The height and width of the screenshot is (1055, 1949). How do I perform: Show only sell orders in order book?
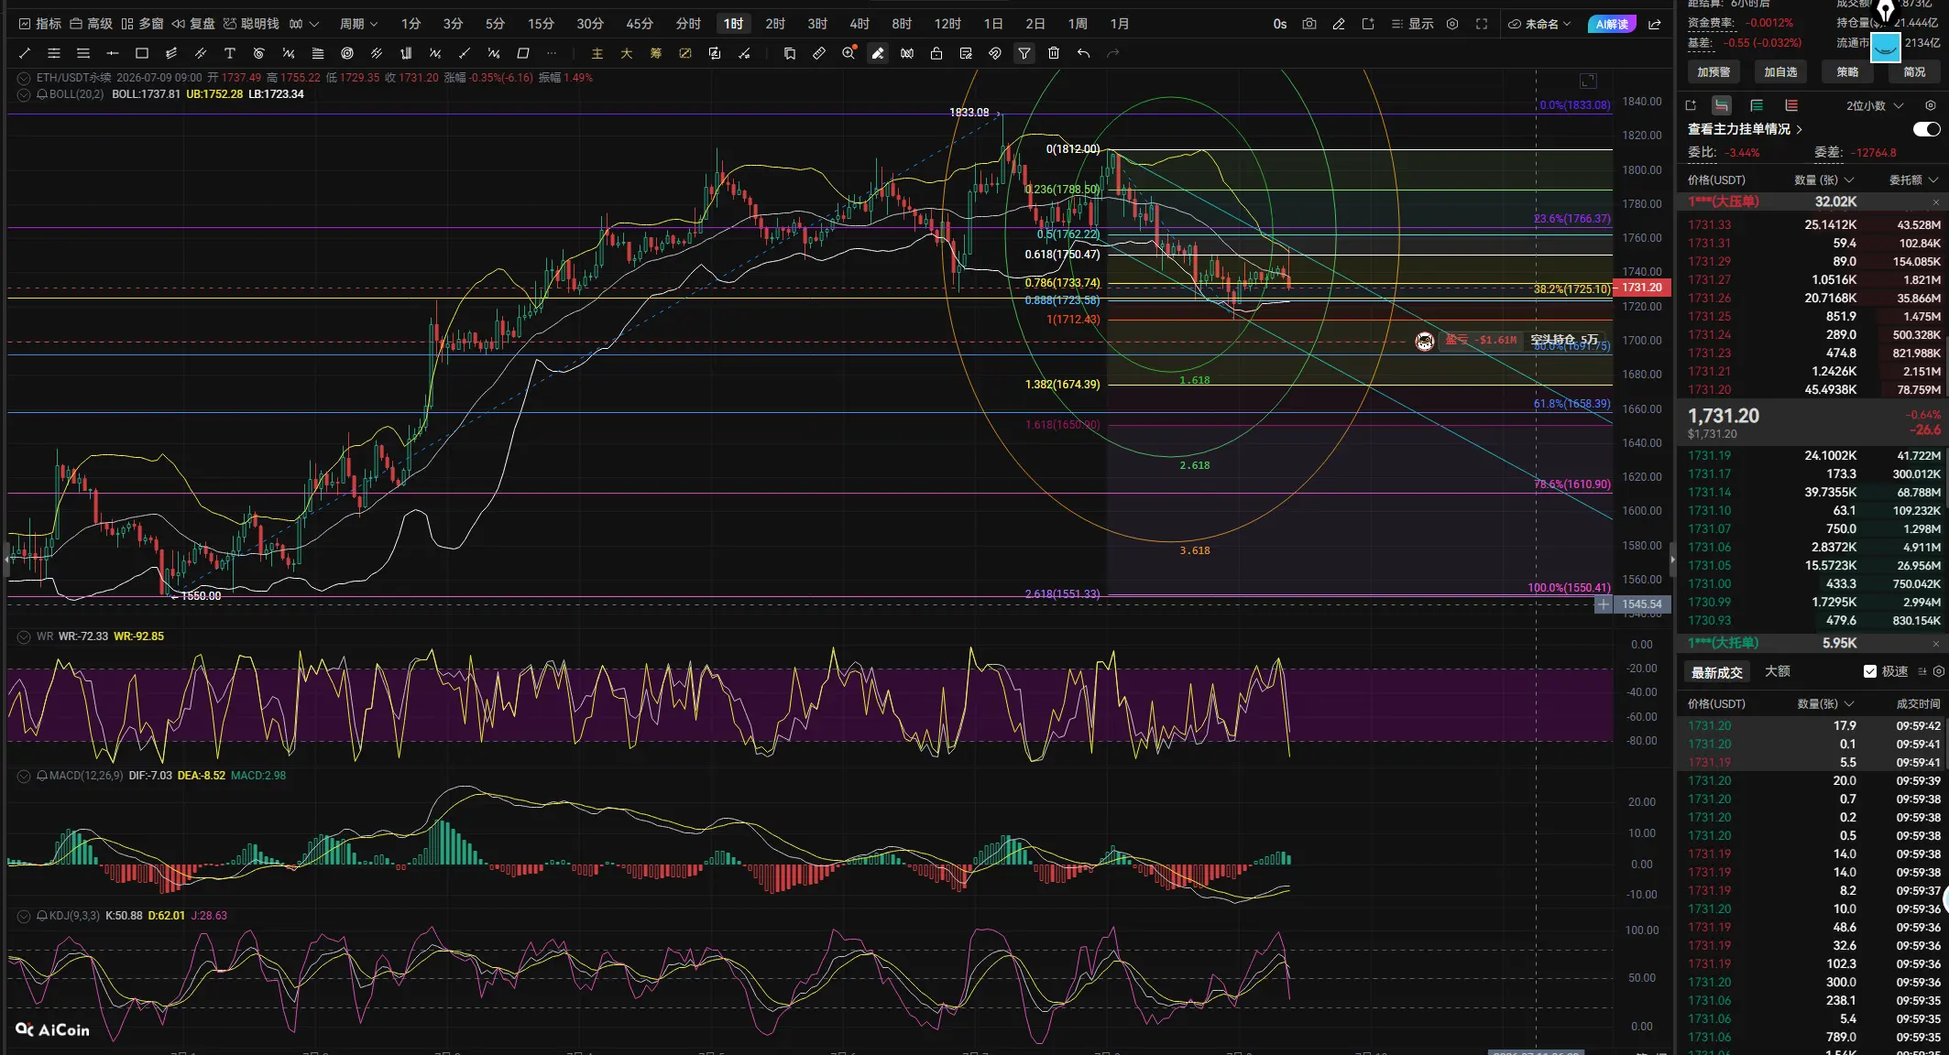(x=1791, y=105)
